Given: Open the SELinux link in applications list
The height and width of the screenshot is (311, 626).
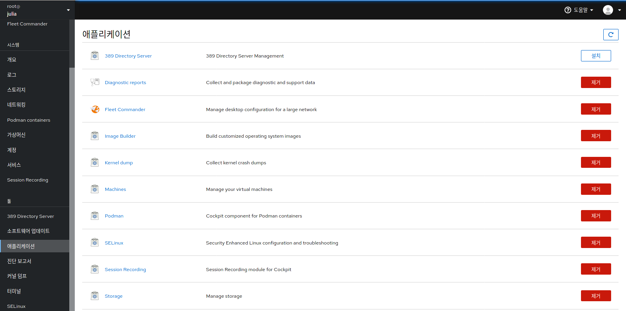Looking at the screenshot, I should coord(114,243).
